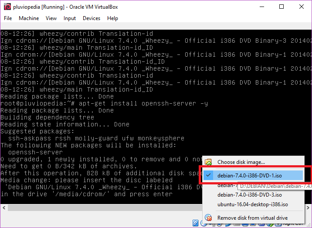Click Remove disk from virtual drive
The width and height of the screenshot is (312, 228).
[253, 218]
